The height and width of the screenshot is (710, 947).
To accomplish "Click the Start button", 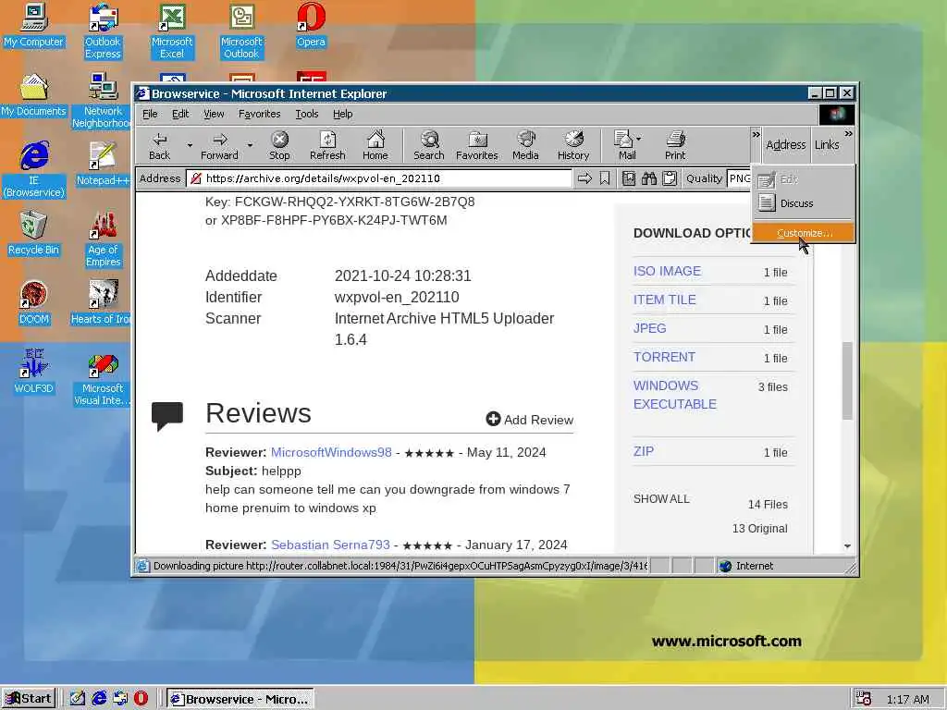I will pyautogui.click(x=29, y=699).
